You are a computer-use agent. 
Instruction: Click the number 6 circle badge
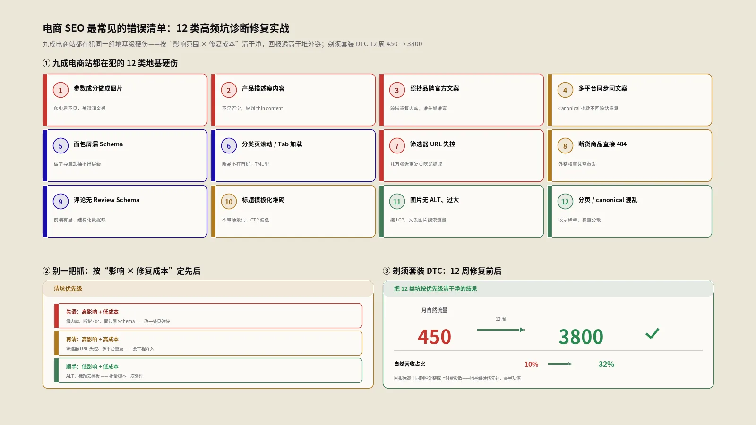229,146
